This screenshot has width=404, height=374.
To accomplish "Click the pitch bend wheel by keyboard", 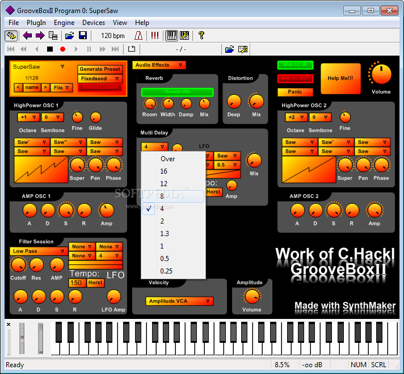I will (22, 338).
